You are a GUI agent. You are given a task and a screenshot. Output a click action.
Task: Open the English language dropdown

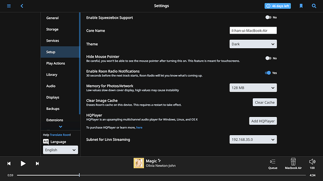click(60, 150)
